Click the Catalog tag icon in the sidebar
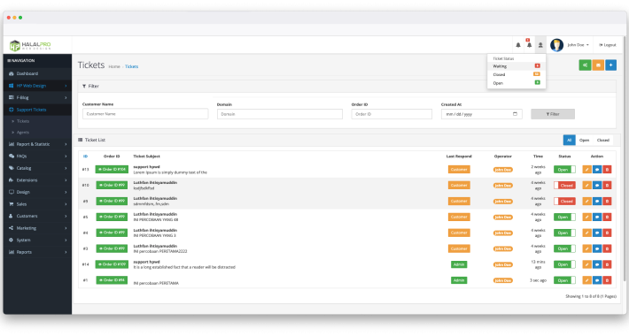This screenshot has height=336, width=629. tap(12, 168)
